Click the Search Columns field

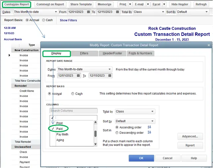click(x=73, y=111)
